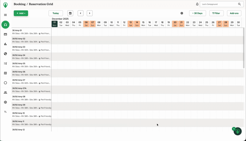Open the Filter button
Image resolution: width=246 pixels, height=141 pixels.
pyautogui.click(x=216, y=13)
